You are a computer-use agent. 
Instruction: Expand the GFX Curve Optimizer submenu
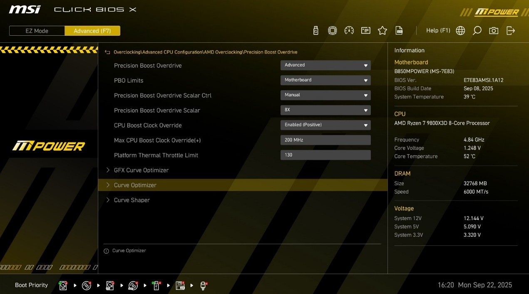[141, 170]
